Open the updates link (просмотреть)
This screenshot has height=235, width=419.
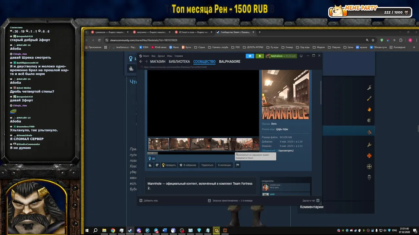pos(286,151)
